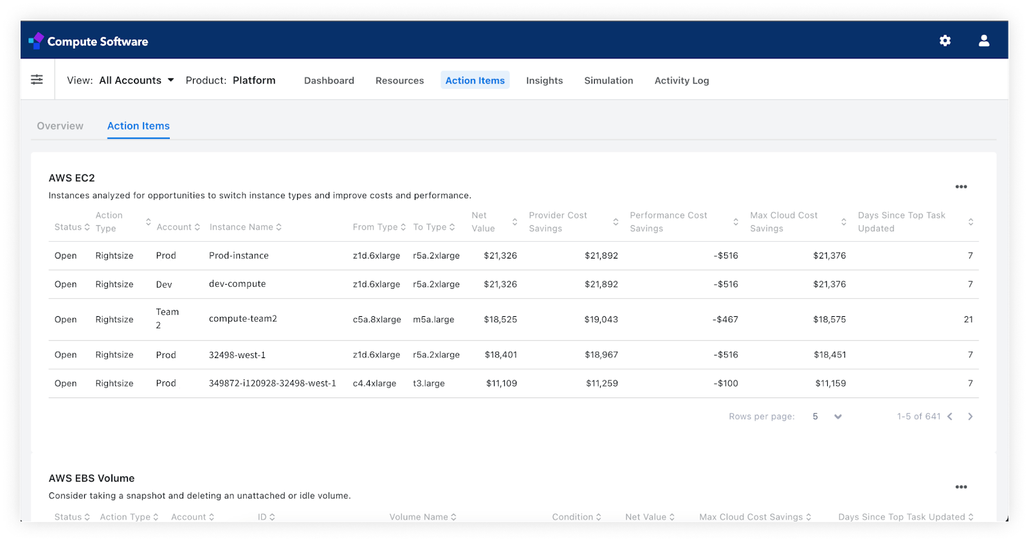Select the compute-team2 instance
This screenshot has width=1029, height=542.
[243, 319]
